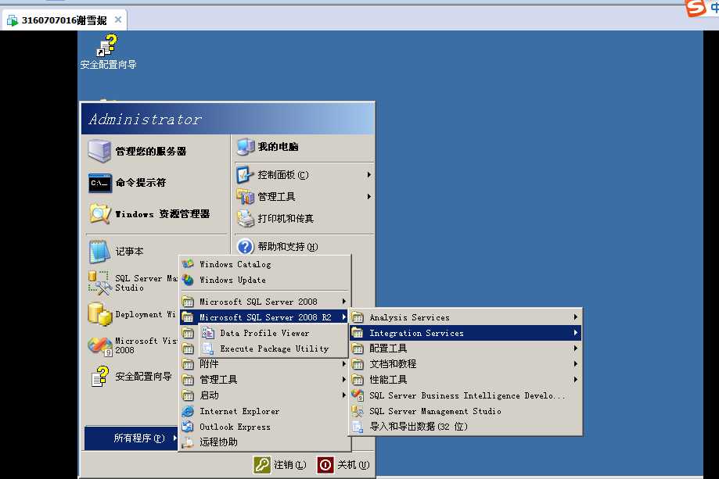Click the 远程协助 icon
This screenshot has height=479, width=719.
tap(188, 442)
